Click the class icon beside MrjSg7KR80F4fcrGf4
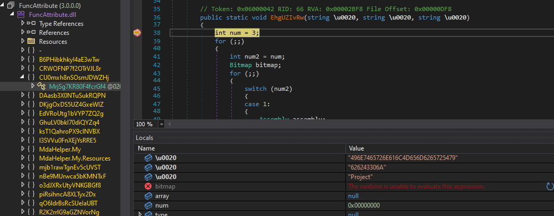 41,86
